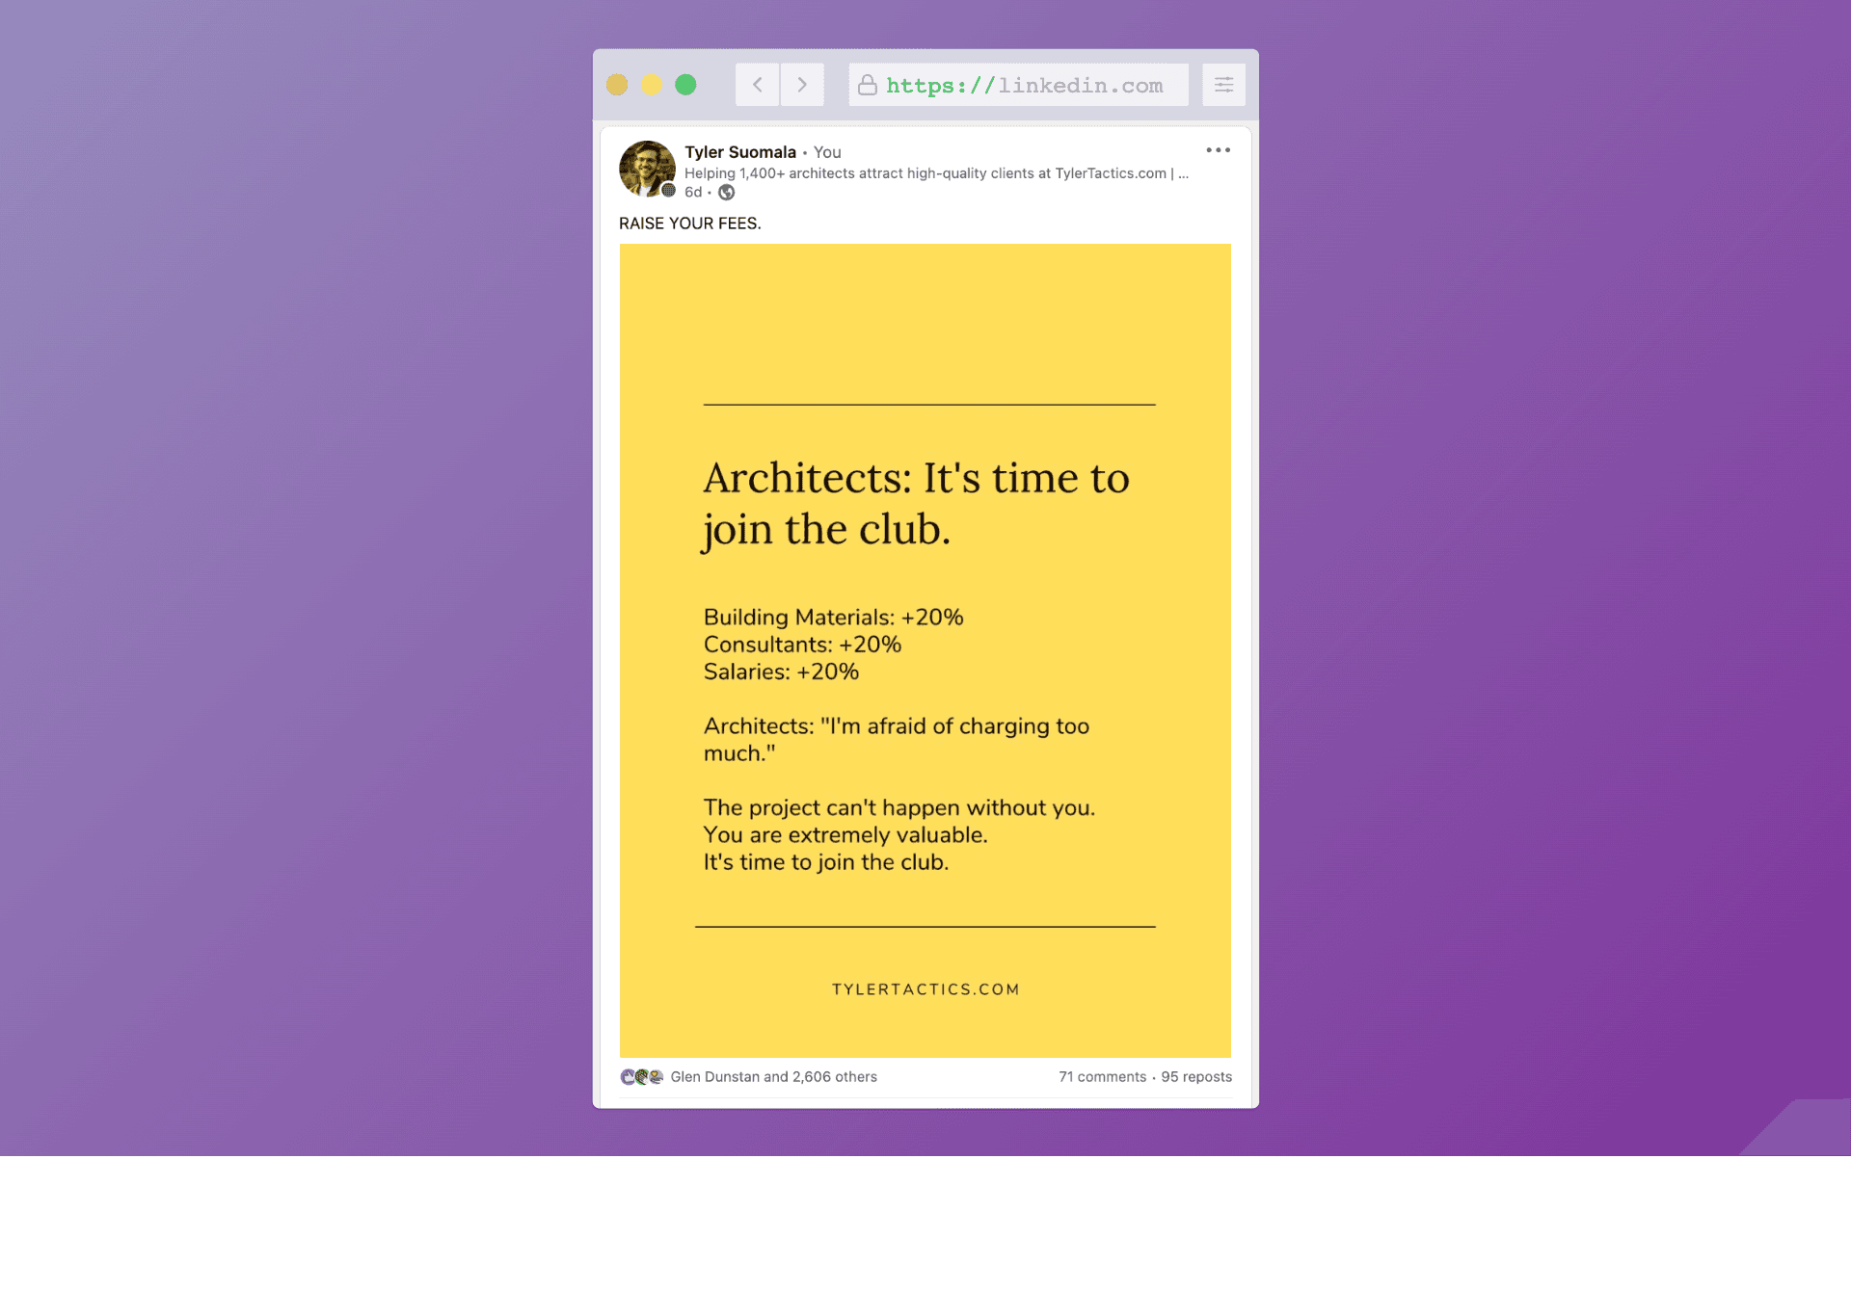Click the middle yellow minimize button

pyautogui.click(x=652, y=85)
